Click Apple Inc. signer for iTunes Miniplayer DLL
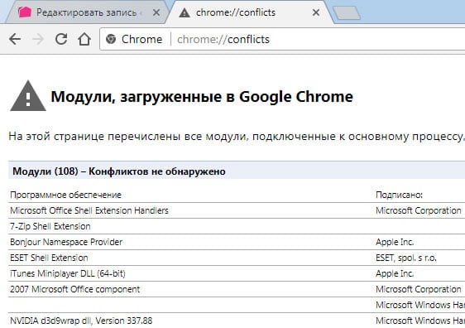Viewport: 465px width, 328px height. [395, 273]
